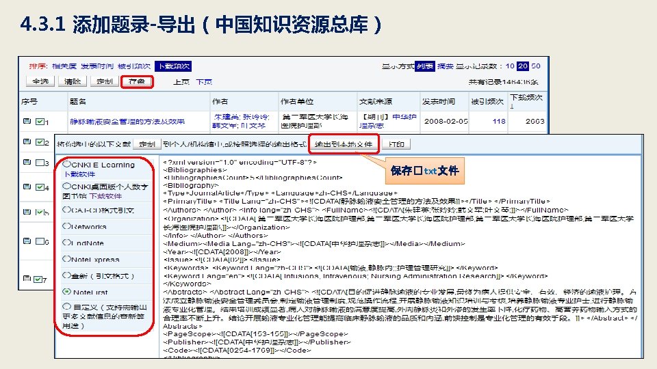The width and height of the screenshot is (657, 369).
Task: Open author link 朱建英
Action: click(227, 117)
